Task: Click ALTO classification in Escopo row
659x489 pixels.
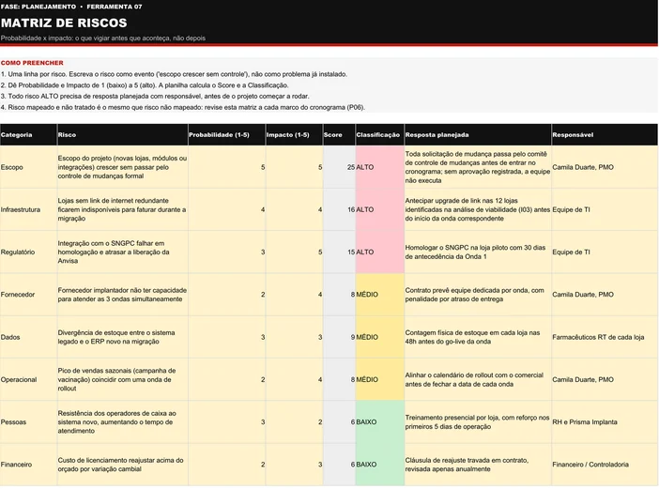Action: [x=379, y=167]
